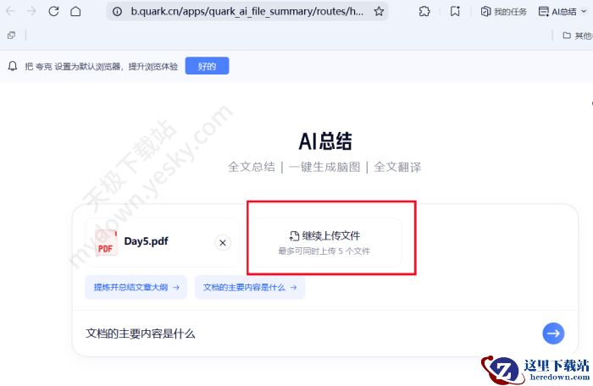Viewport: 593px width, 386px height.
Task: Click 继续上传文件 to upload more files
Action: tap(325, 243)
